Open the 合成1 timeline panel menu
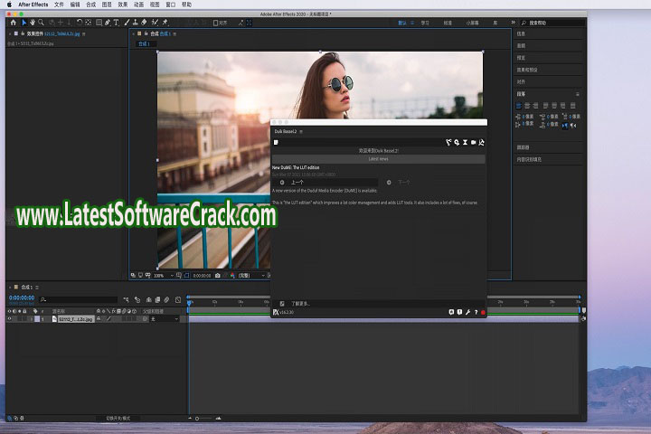The image size is (651, 434). [x=37, y=288]
